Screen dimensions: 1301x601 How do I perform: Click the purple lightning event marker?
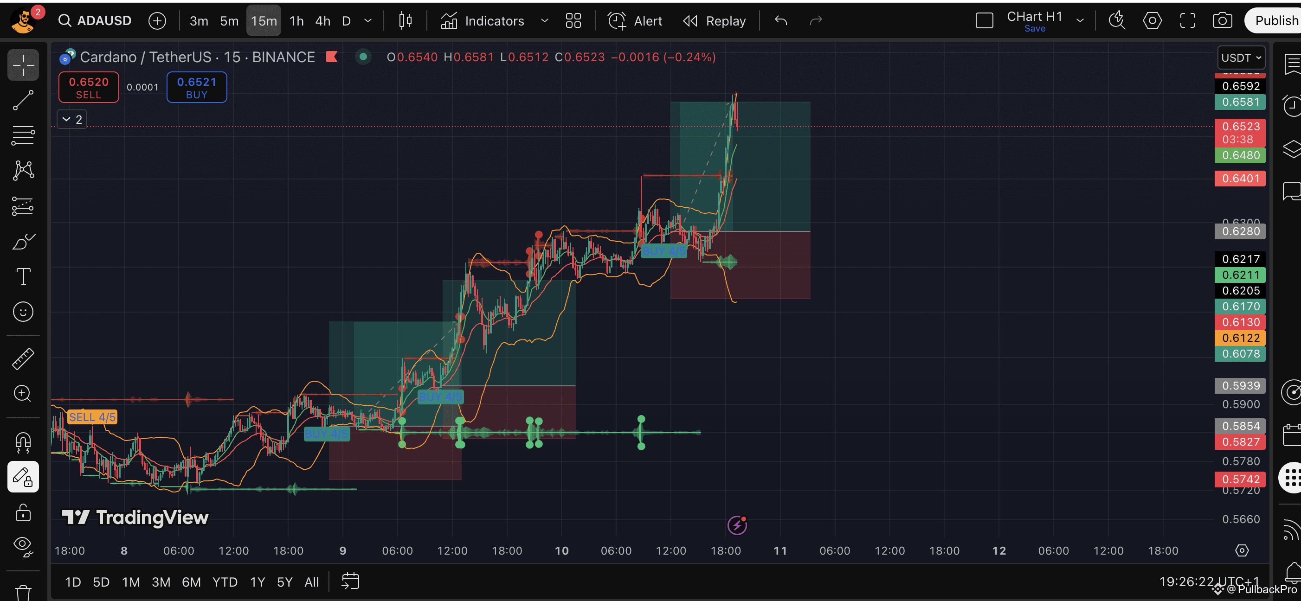(x=737, y=525)
